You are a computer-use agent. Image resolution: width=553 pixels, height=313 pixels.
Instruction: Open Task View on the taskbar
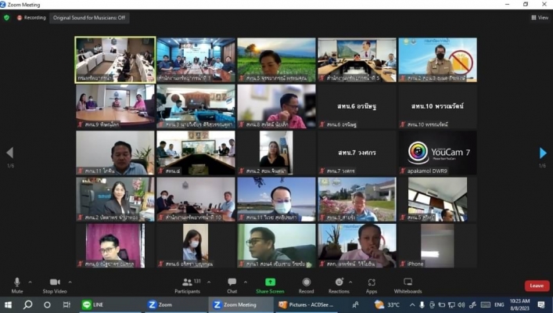coord(66,304)
